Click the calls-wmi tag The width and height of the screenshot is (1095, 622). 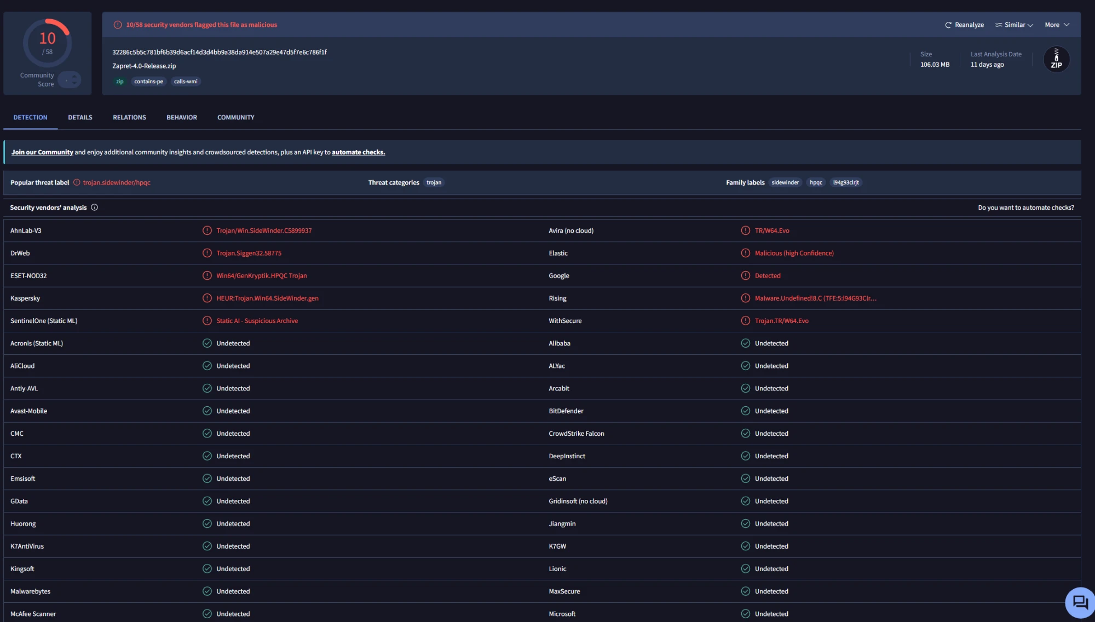tap(186, 82)
